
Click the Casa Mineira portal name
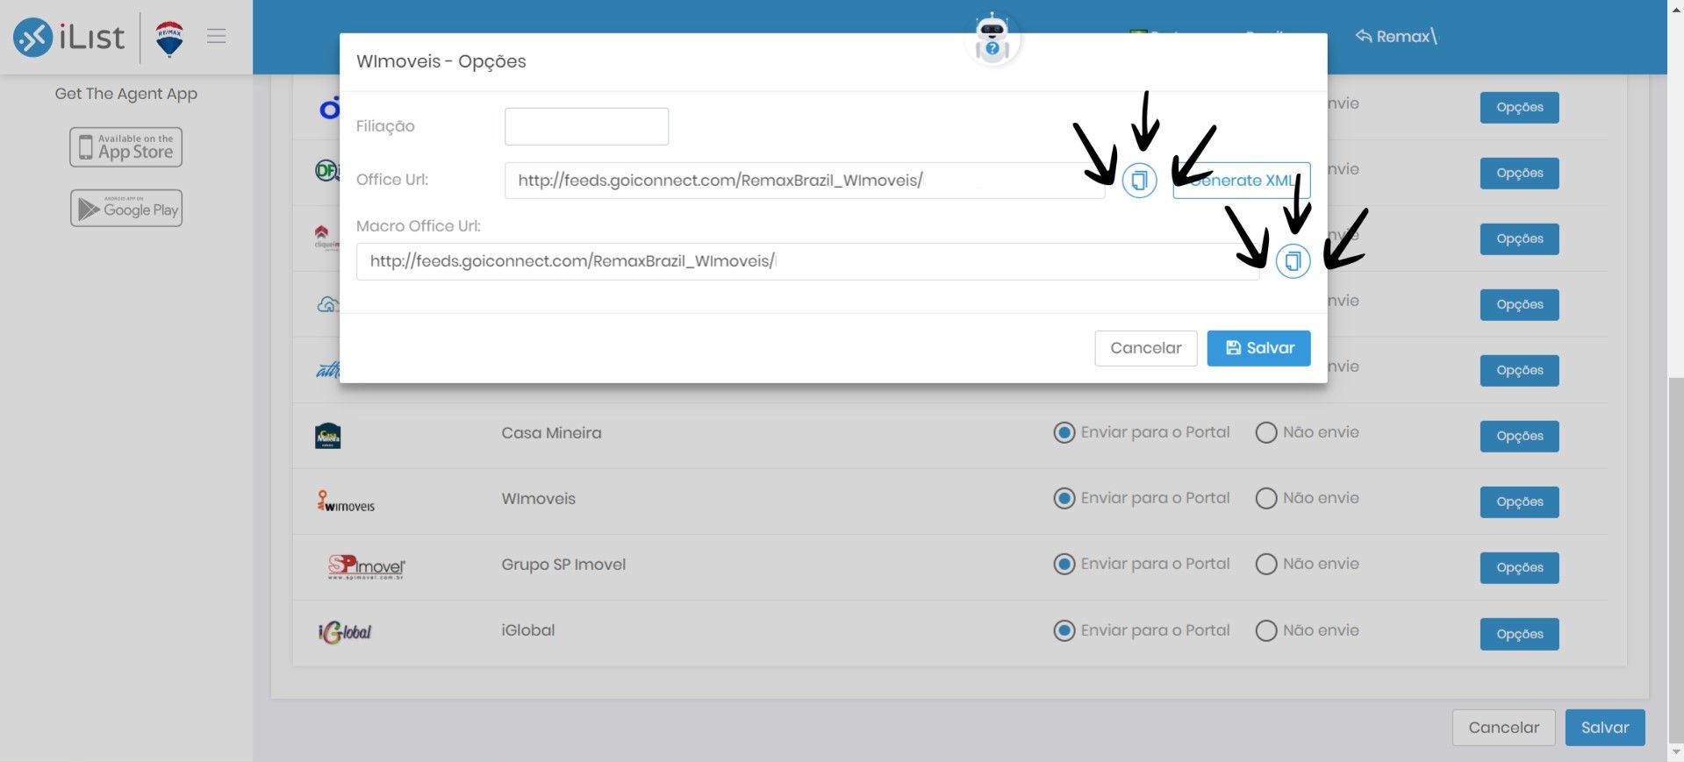pyautogui.click(x=551, y=433)
